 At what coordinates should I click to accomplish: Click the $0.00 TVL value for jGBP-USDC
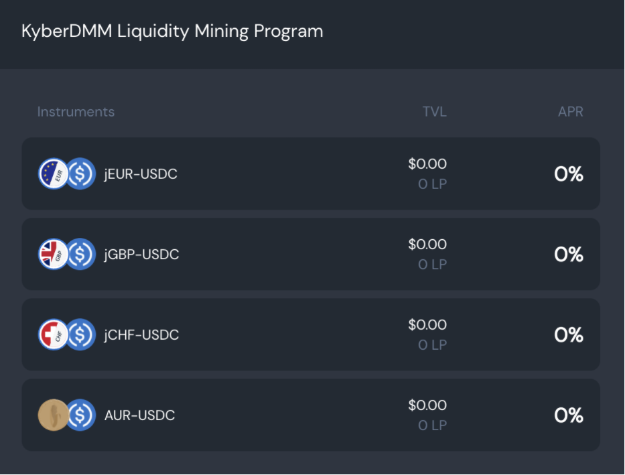(427, 245)
